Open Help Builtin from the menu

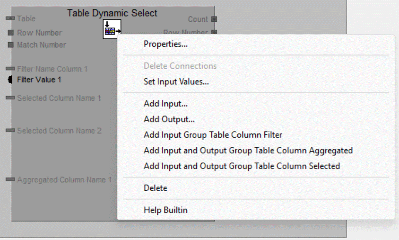click(165, 210)
